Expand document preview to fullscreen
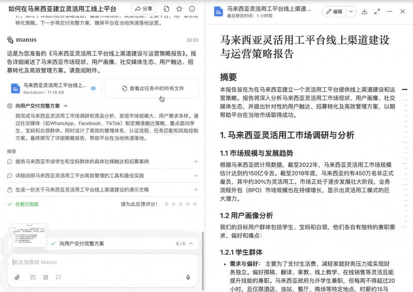413x292 pixels. tap(377, 11)
